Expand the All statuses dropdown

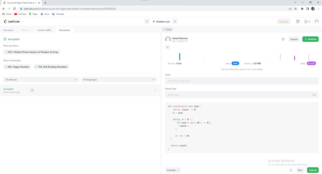click(x=41, y=79)
